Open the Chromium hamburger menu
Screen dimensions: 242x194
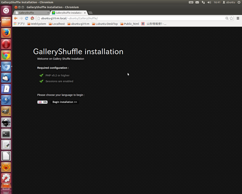[x=238, y=18]
